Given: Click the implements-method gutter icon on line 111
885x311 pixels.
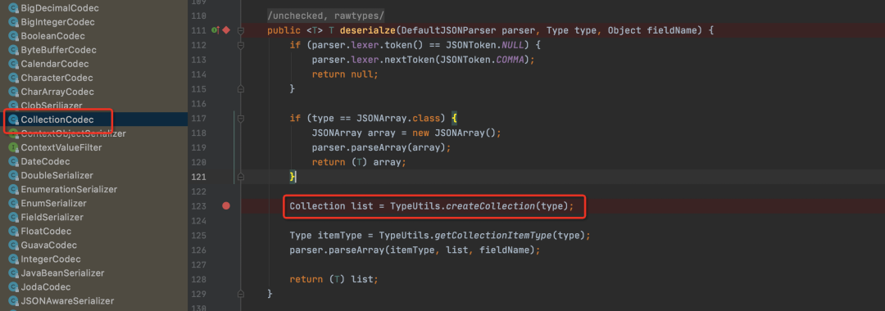Looking at the screenshot, I should pos(215,29).
